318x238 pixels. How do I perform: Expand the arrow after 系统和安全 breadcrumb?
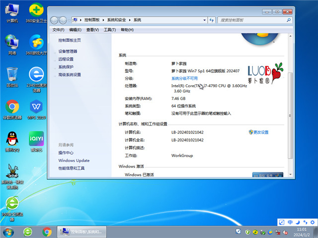point(130,20)
